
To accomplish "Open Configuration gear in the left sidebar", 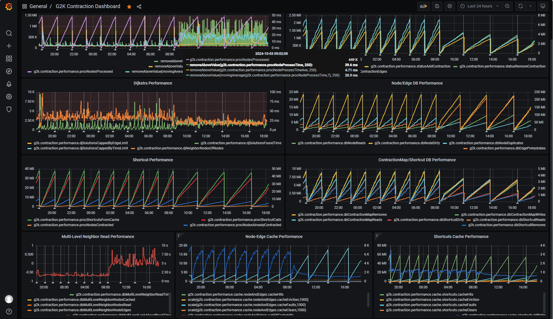I will pyautogui.click(x=9, y=97).
